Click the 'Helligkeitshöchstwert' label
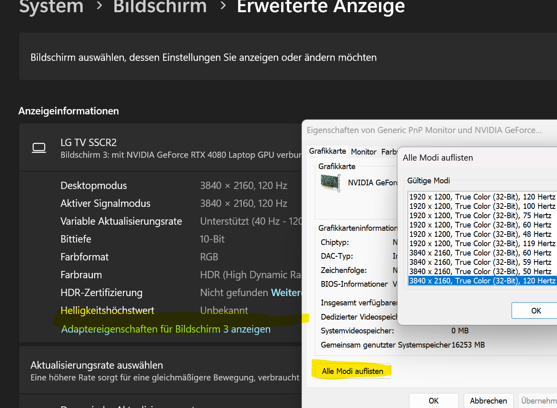Image resolution: width=557 pixels, height=408 pixels. coord(107,310)
